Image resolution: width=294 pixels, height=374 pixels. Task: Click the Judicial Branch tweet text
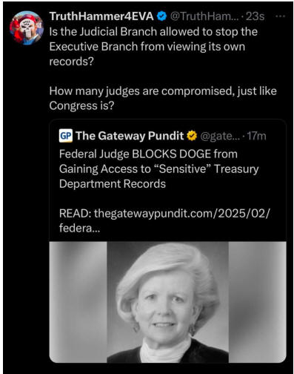click(153, 47)
